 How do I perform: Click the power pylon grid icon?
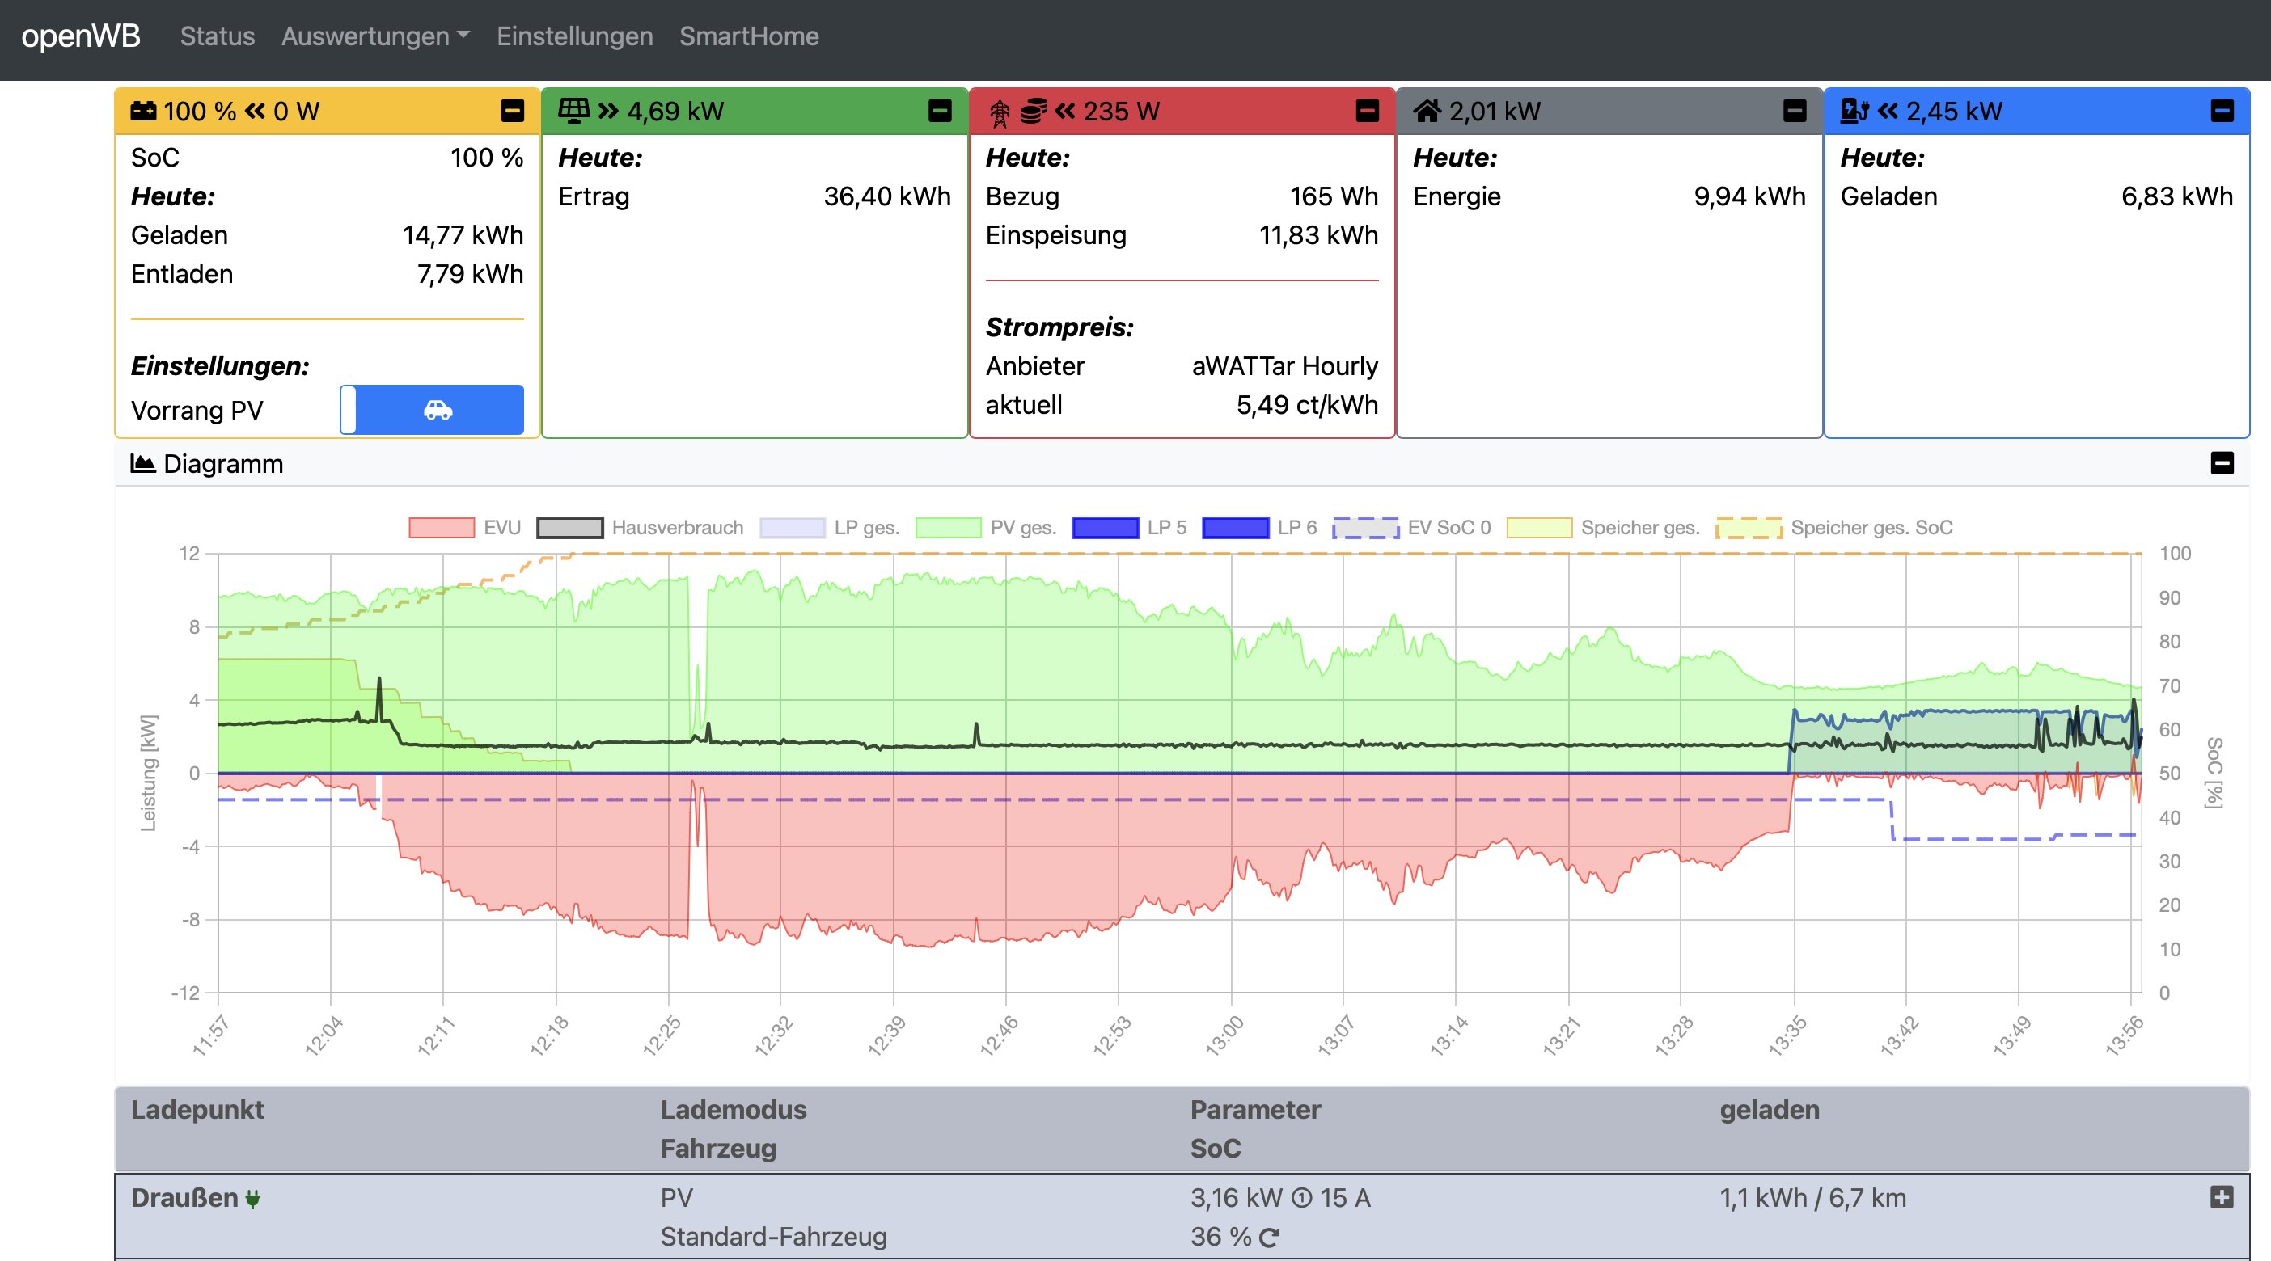click(1000, 113)
